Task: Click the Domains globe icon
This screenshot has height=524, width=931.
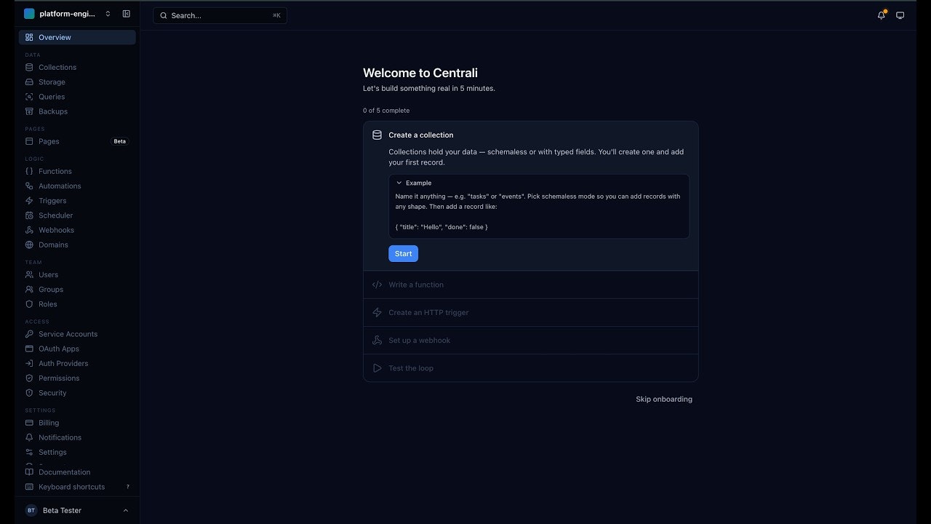Action: point(29,245)
